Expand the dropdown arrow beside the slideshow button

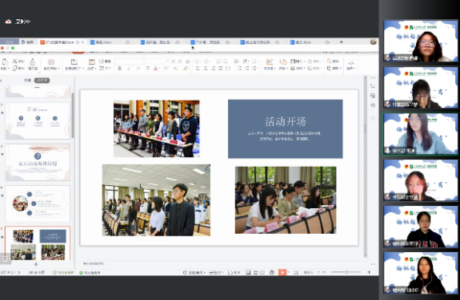tap(288, 273)
